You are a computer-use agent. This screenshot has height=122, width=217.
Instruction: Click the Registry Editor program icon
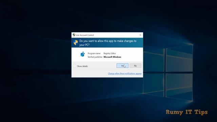pyautogui.click(x=83, y=54)
